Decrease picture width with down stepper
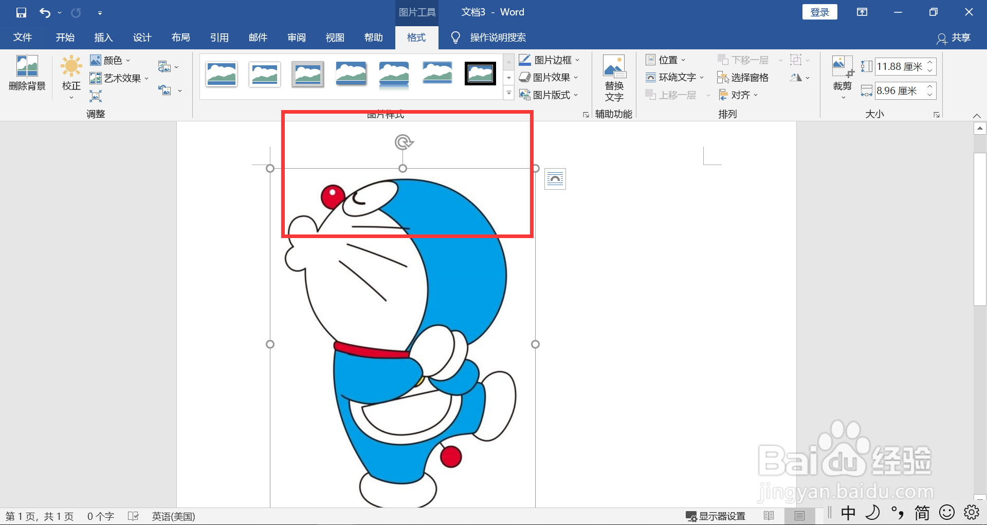The image size is (987, 525). coord(930,95)
